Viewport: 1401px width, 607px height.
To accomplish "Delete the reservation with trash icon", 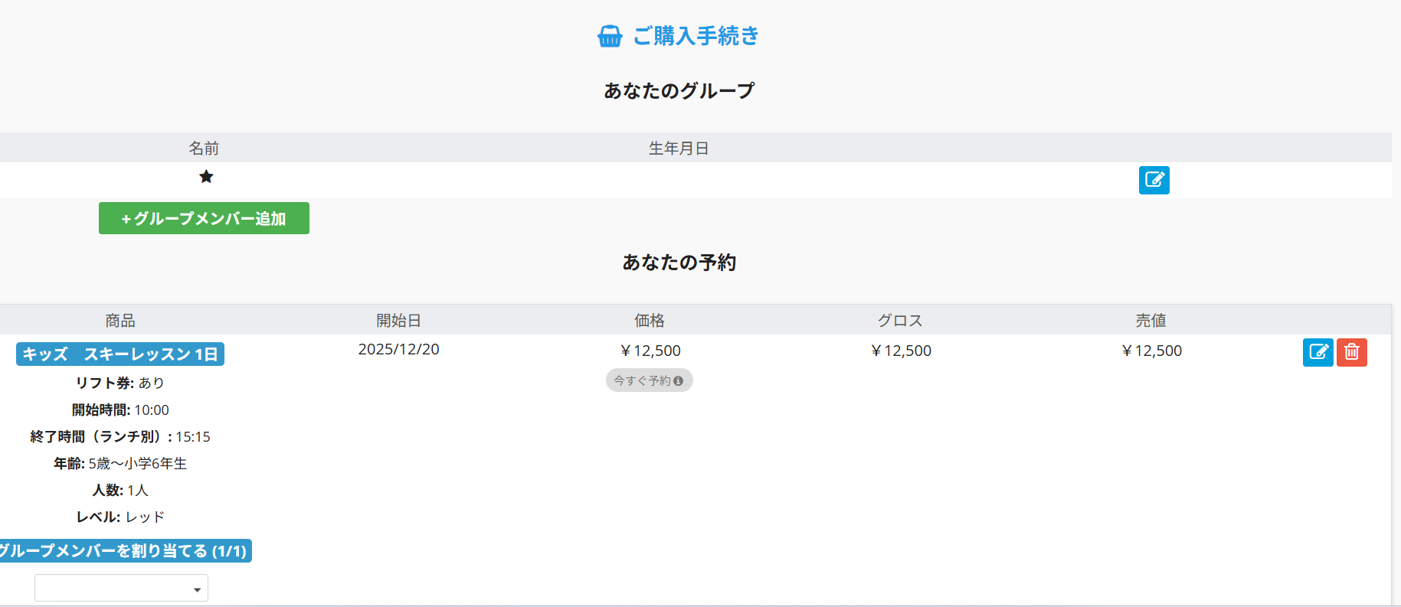I will (x=1351, y=352).
